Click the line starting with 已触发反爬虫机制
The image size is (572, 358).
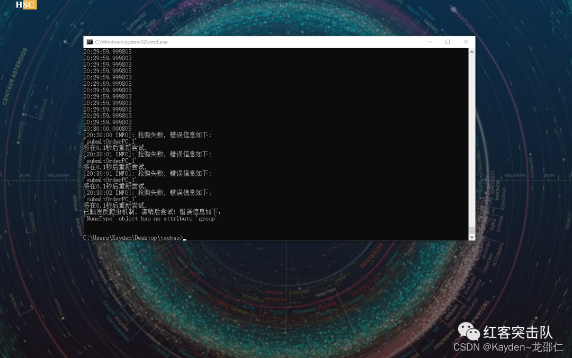click(x=152, y=212)
